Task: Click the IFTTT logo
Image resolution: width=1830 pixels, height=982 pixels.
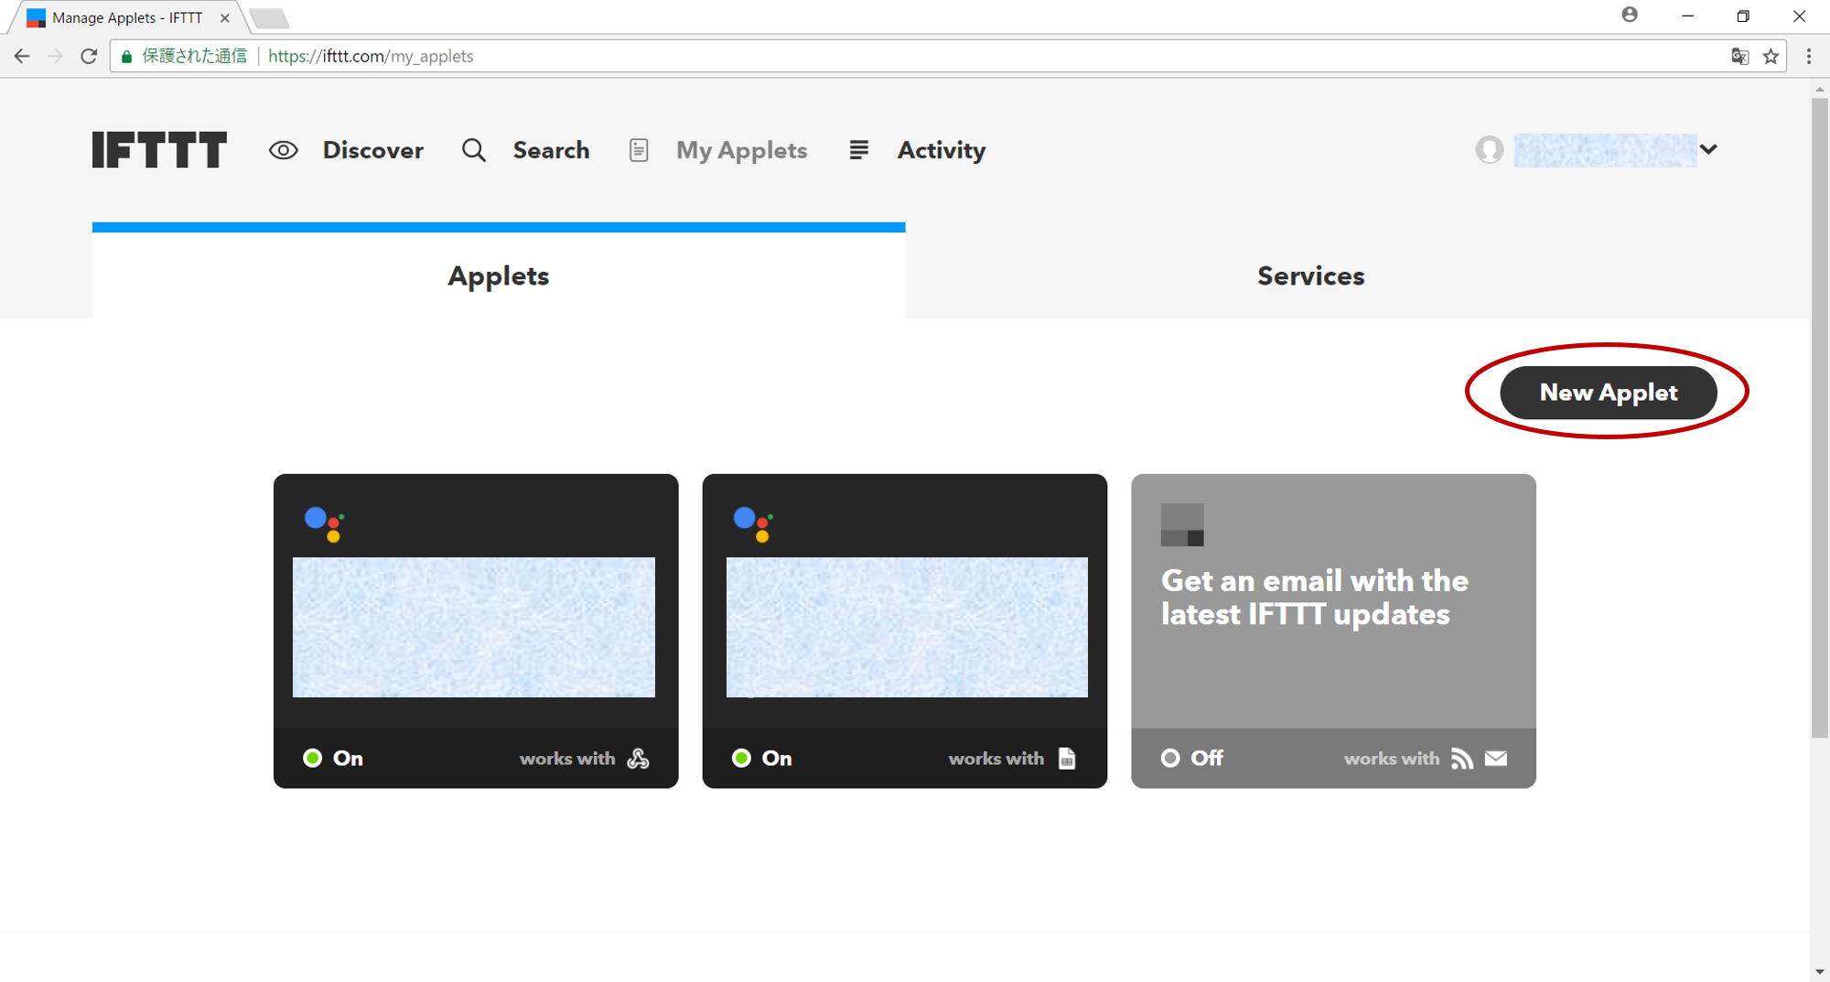Action: click(159, 150)
